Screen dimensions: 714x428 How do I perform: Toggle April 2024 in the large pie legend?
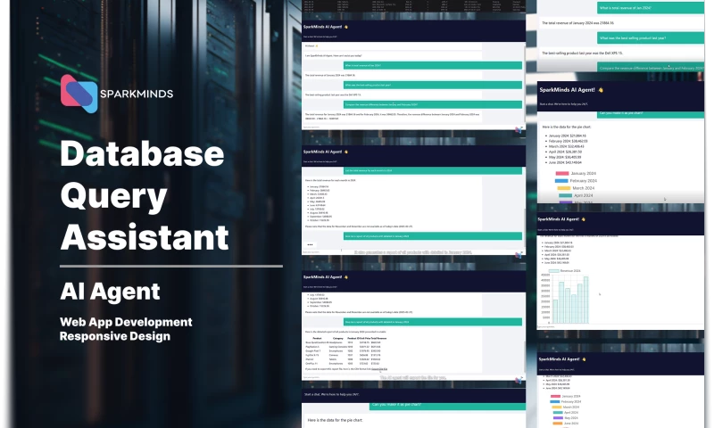[x=577, y=195]
